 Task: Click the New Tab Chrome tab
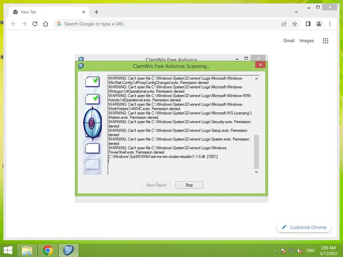point(49,12)
